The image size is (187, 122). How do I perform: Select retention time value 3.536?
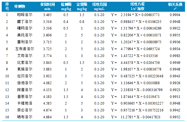click(47, 28)
